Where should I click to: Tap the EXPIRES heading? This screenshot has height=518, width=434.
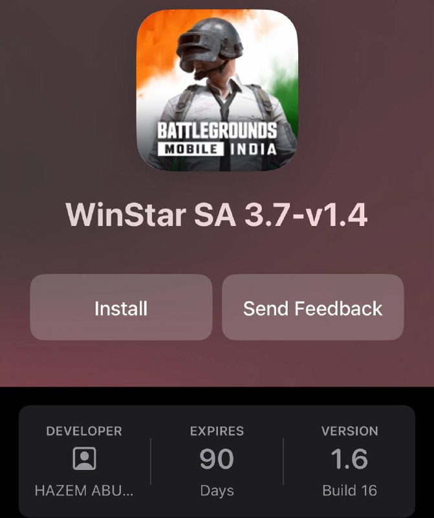tap(217, 431)
